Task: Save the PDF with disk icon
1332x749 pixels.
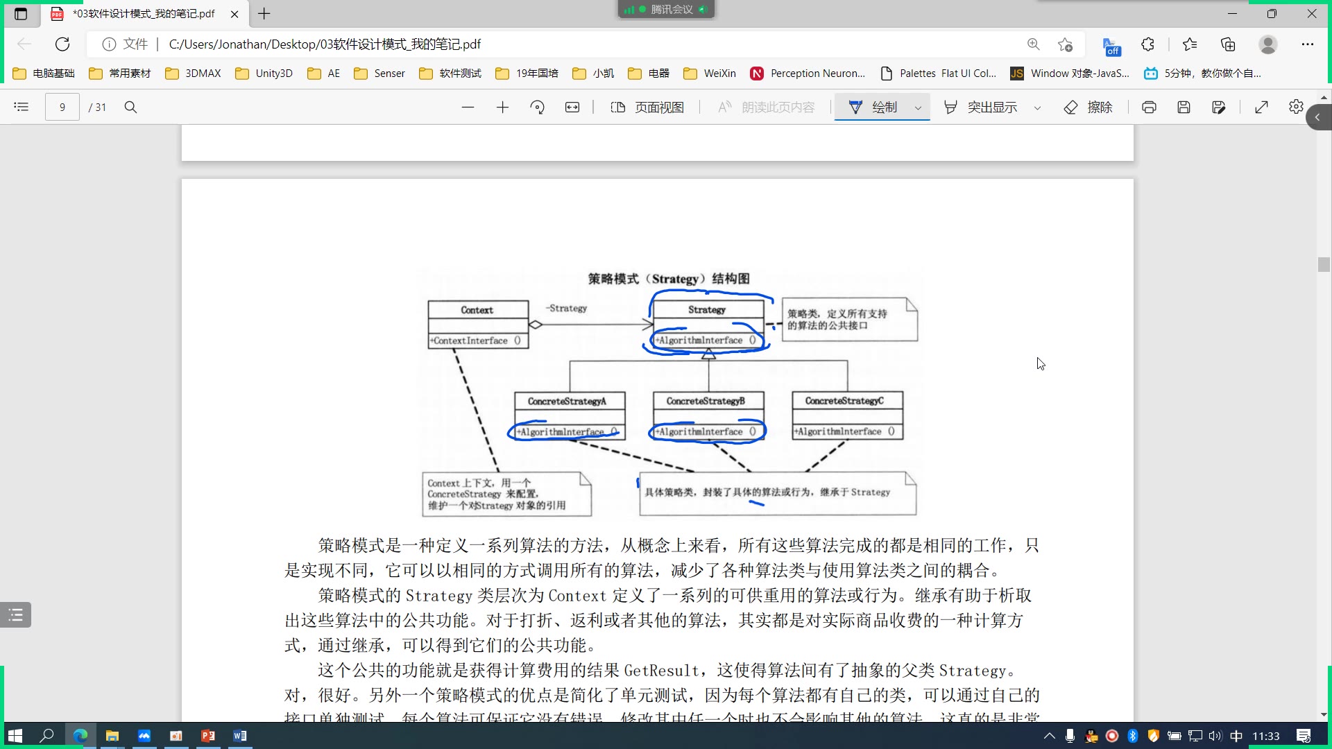Action: [1184, 107]
